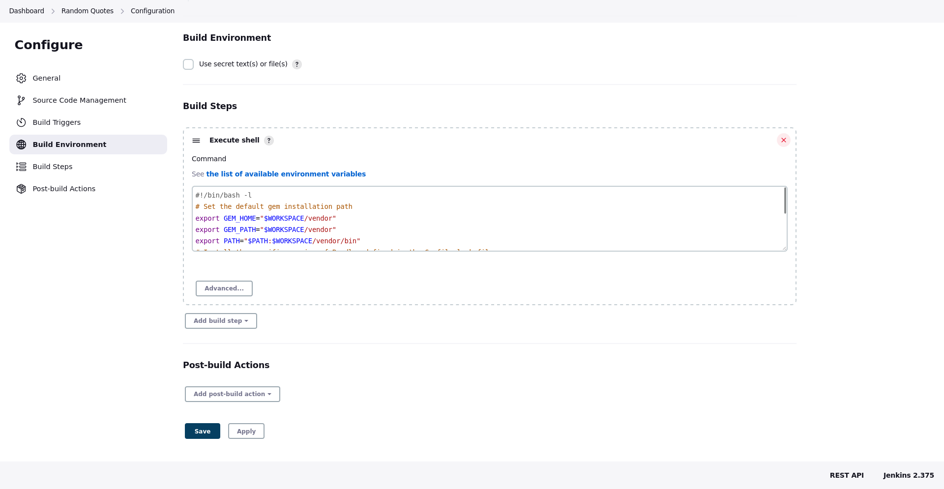Click the command text area resize handle

pyautogui.click(x=784, y=248)
